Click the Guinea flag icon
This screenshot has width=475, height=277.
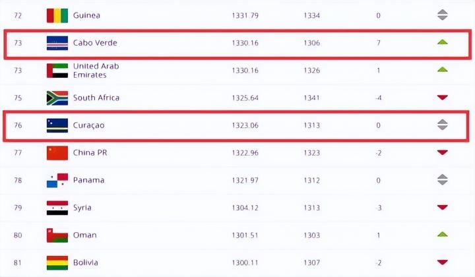tap(57, 15)
